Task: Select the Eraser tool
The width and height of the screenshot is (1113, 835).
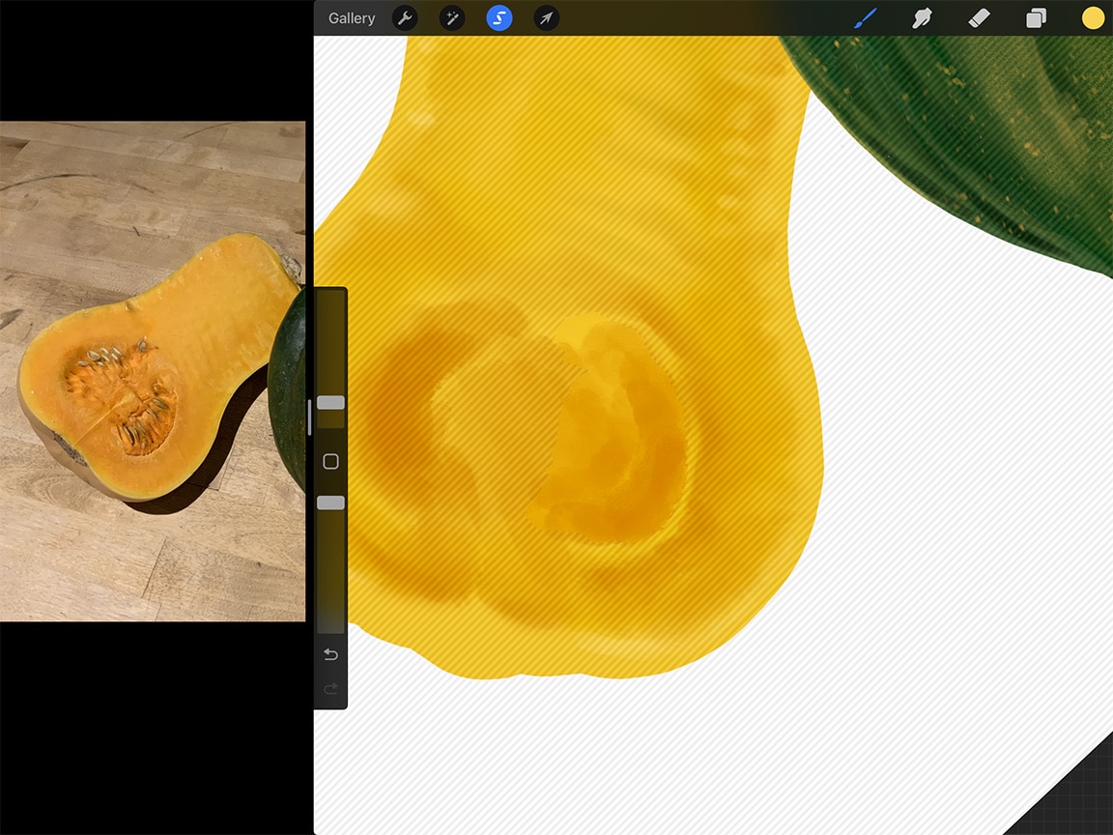Action: point(978,17)
